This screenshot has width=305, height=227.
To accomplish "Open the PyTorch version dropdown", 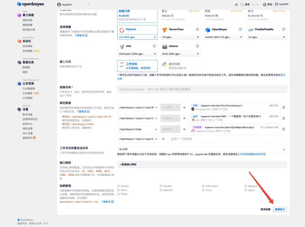I will (137, 37).
